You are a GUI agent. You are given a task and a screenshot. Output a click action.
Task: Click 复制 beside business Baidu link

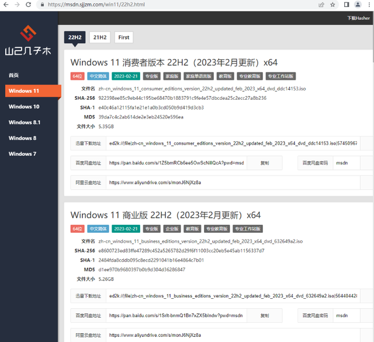[265, 316]
